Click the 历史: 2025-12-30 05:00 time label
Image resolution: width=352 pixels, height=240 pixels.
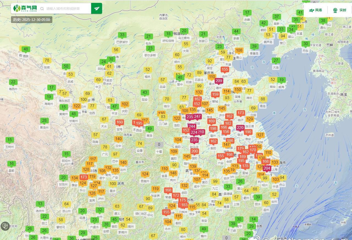pyautogui.click(x=32, y=20)
